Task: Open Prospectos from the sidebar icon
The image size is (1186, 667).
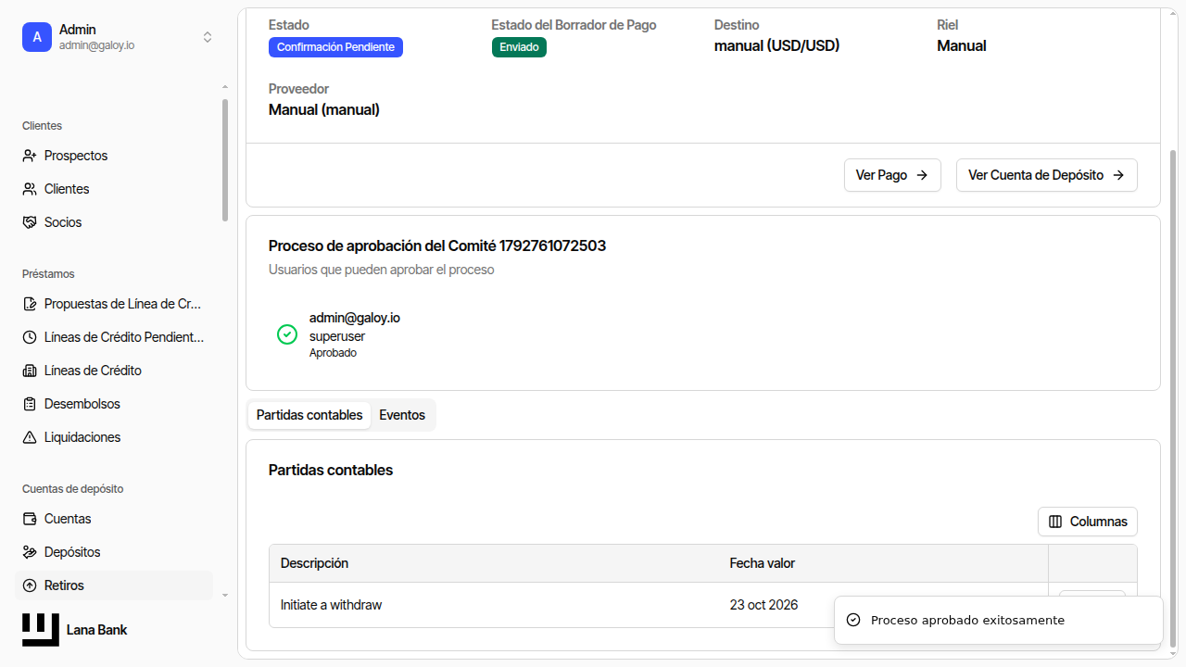Action: pos(30,156)
